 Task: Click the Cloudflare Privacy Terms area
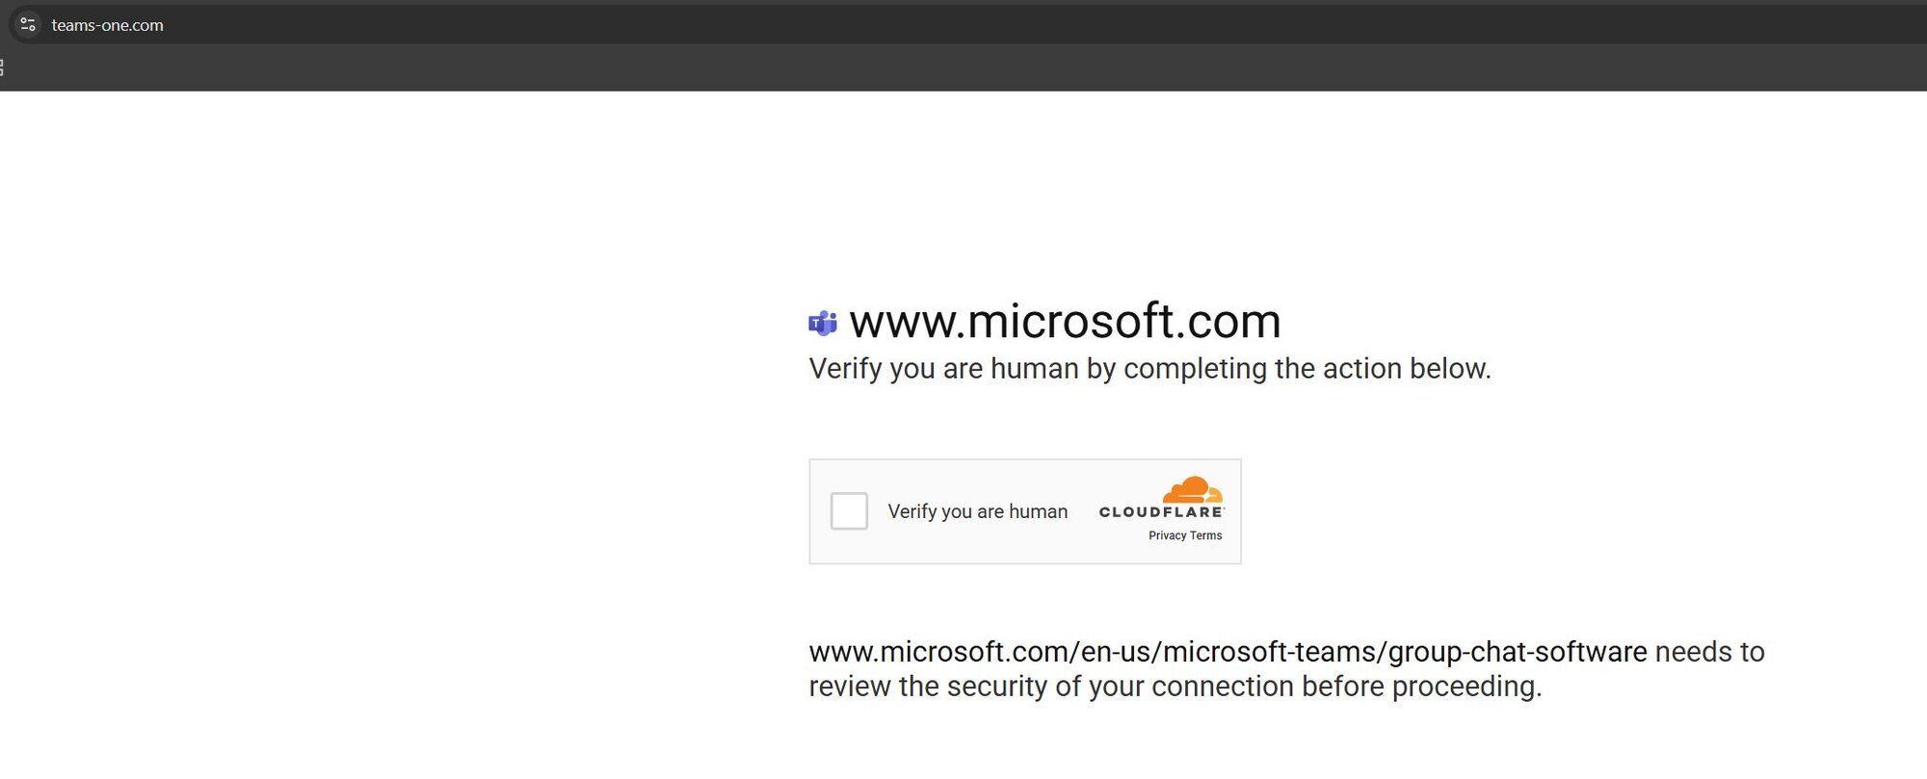[x=1184, y=535]
